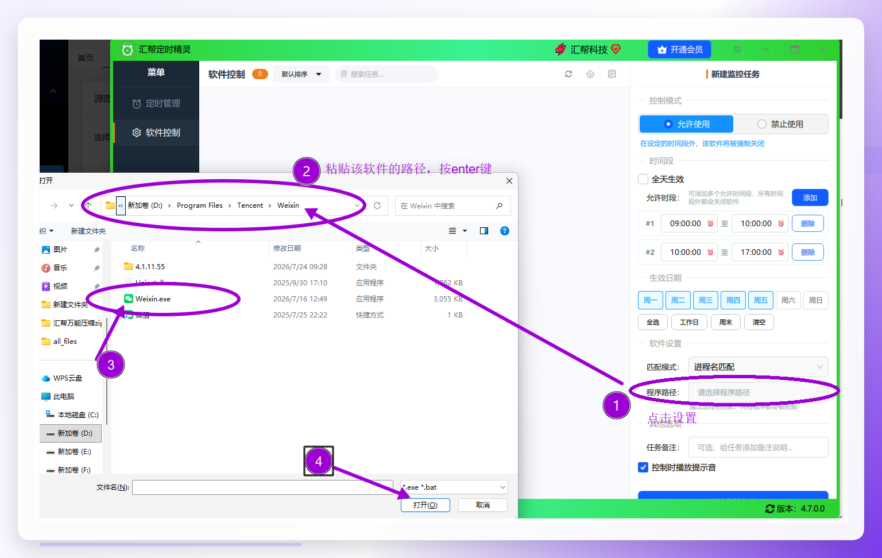Click the 开通会员 button
This screenshot has height=558, width=882.
click(x=680, y=50)
